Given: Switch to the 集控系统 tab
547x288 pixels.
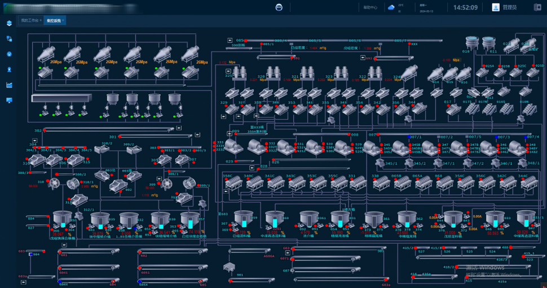Looking at the screenshot, I should tap(54, 20).
